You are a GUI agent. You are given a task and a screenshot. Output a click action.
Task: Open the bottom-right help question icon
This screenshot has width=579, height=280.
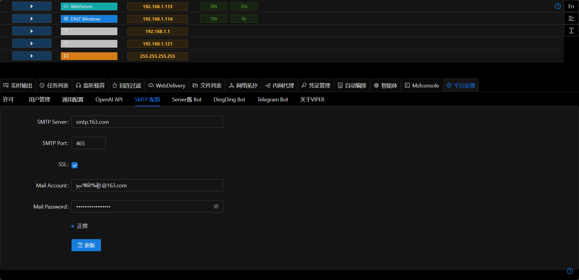click(x=570, y=271)
